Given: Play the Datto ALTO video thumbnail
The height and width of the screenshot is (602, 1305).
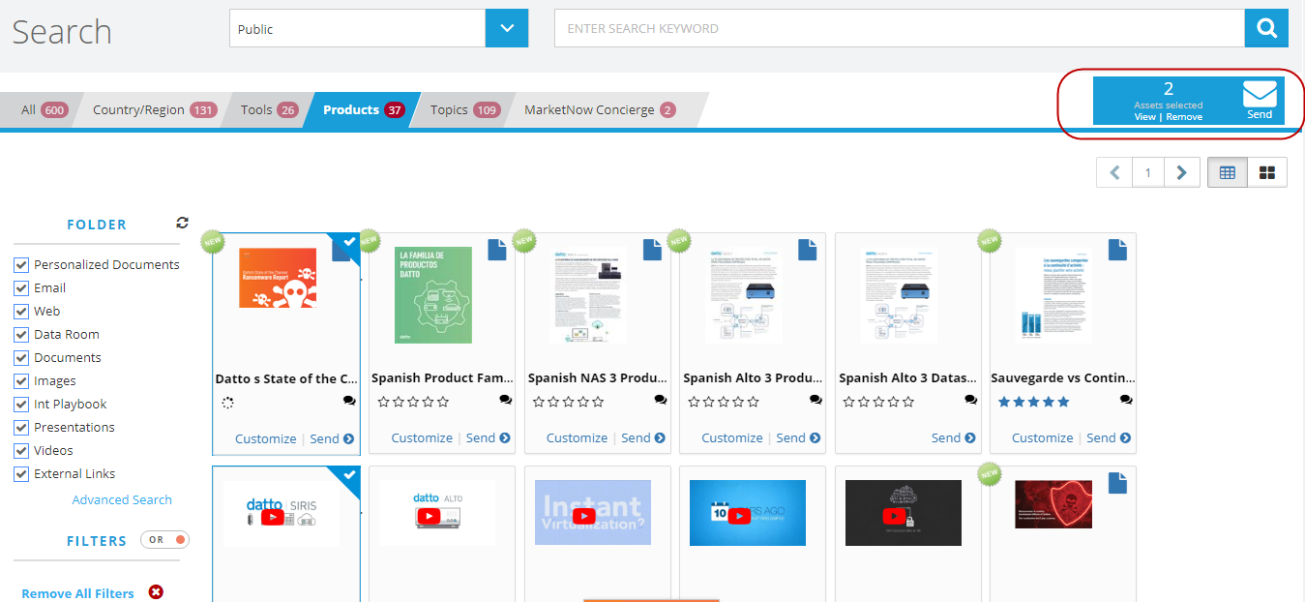Looking at the screenshot, I should click(429, 517).
